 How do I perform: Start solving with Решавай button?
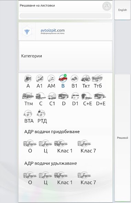pos(122,138)
